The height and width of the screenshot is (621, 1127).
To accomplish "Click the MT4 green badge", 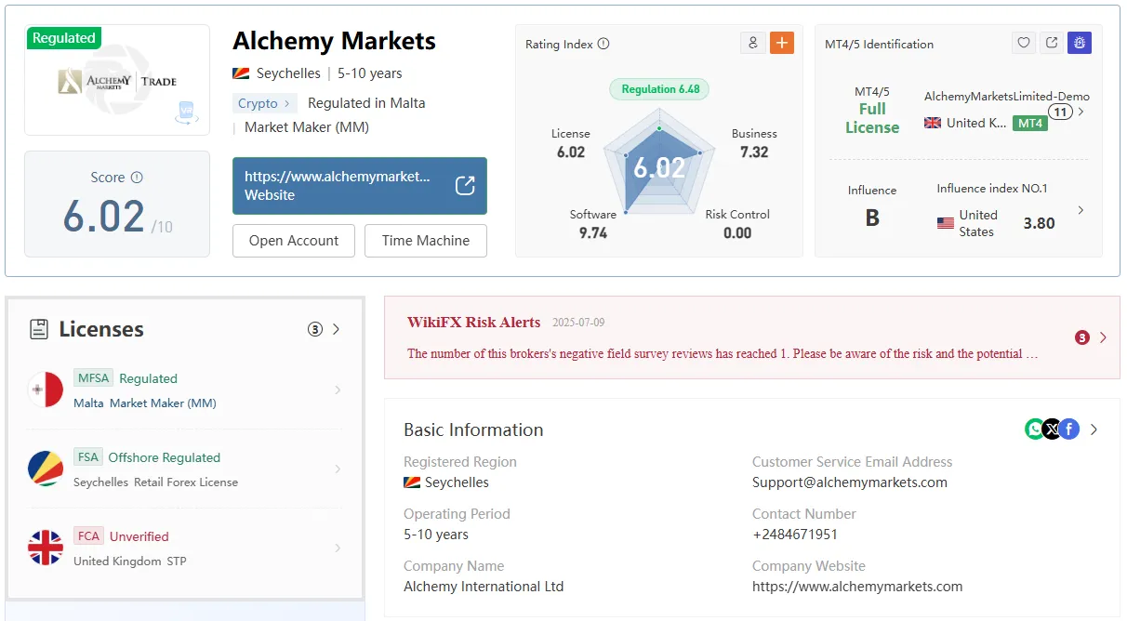I will click(1029, 123).
